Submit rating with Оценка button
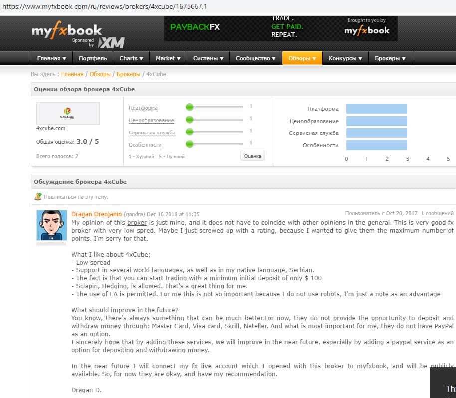This screenshot has height=398, width=456. point(253,156)
